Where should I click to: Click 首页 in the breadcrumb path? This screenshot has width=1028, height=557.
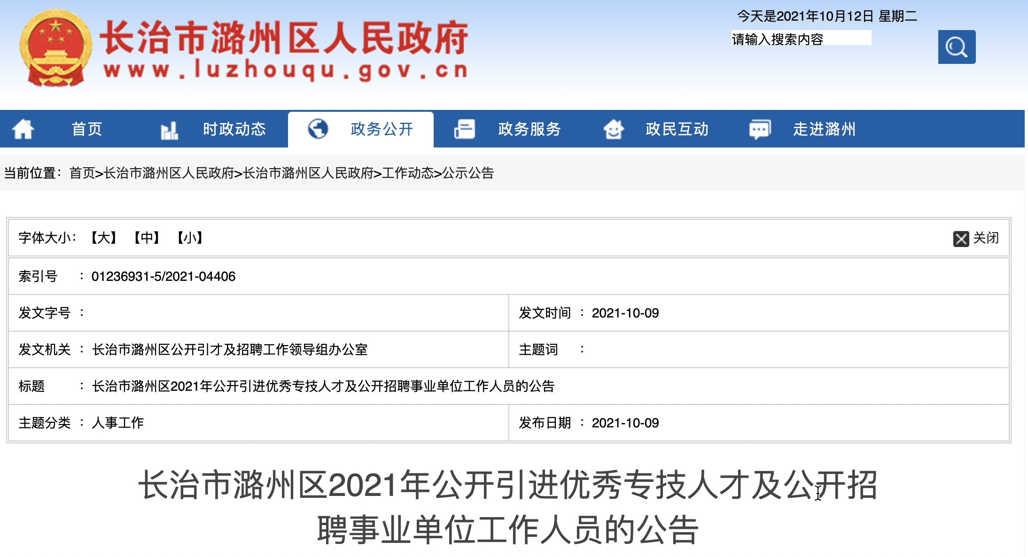82,173
